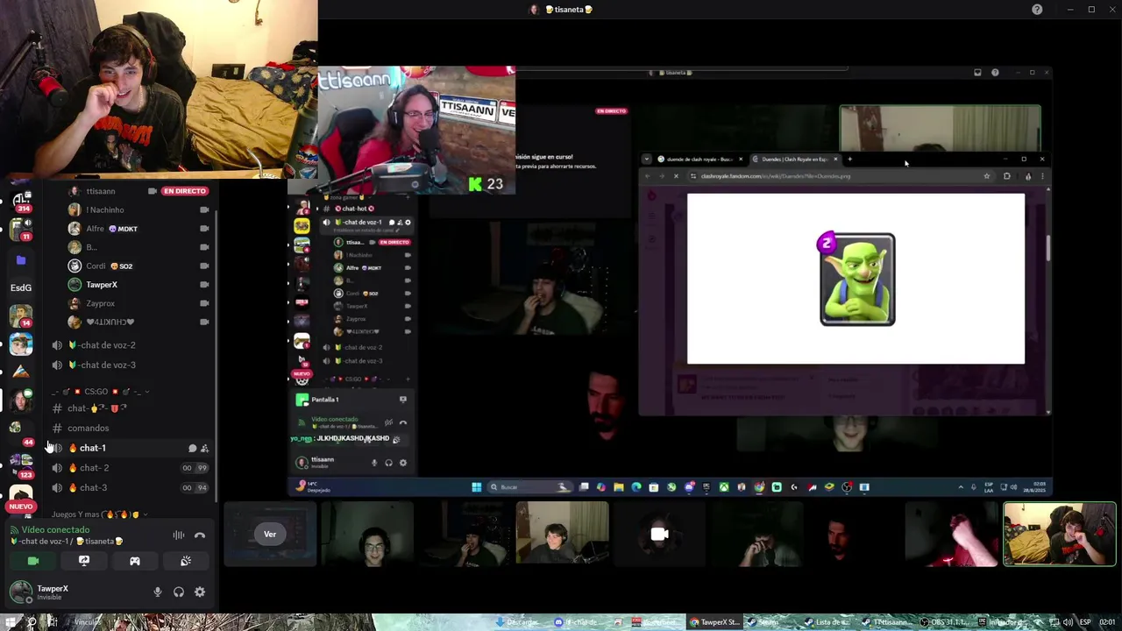Focus the green-outlined own camera tile

tap(1059, 533)
